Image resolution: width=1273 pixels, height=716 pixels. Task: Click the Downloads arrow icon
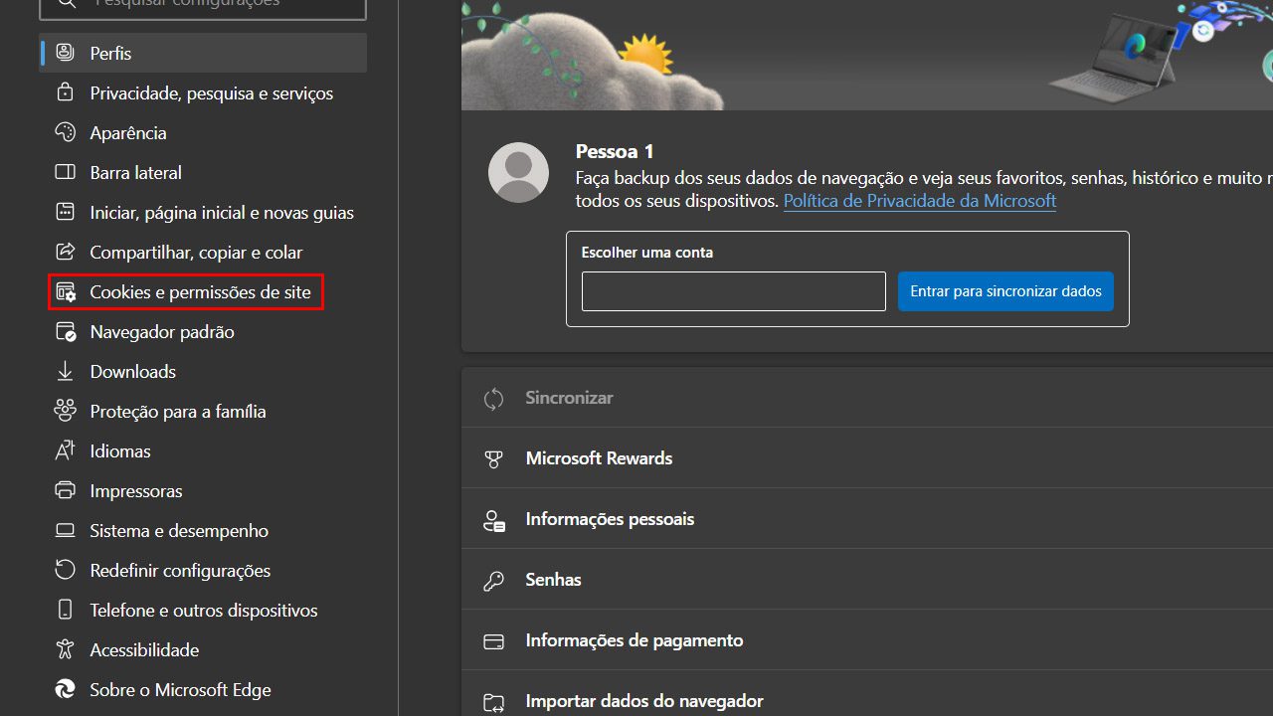pos(65,371)
